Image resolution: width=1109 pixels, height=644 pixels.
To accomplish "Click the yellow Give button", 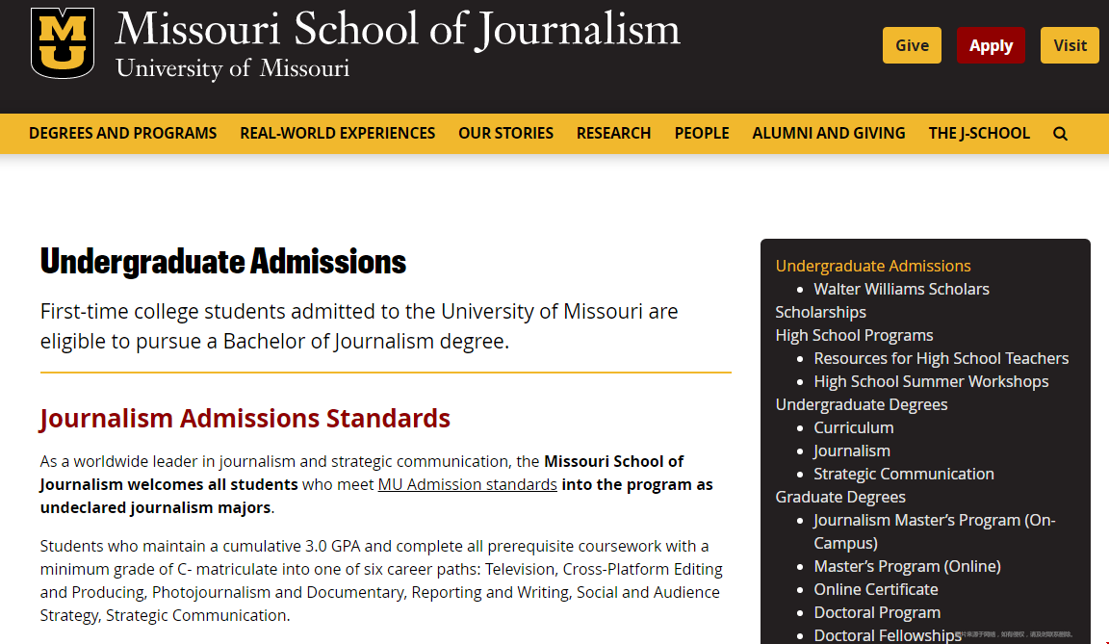I will 912,45.
